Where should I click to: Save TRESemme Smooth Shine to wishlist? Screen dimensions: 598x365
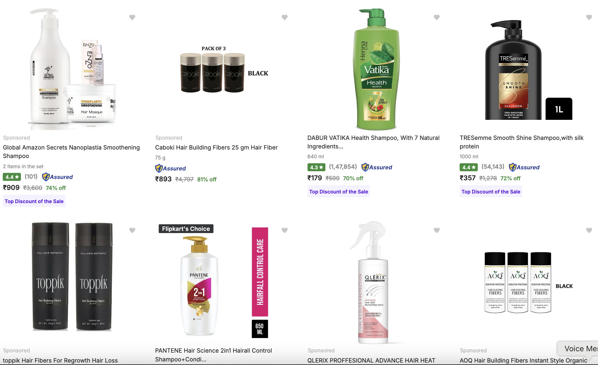point(589,17)
